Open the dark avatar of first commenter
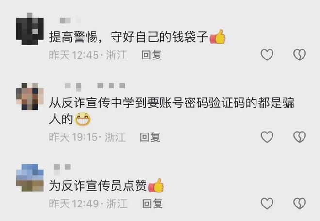320x221 pixels. point(30,29)
